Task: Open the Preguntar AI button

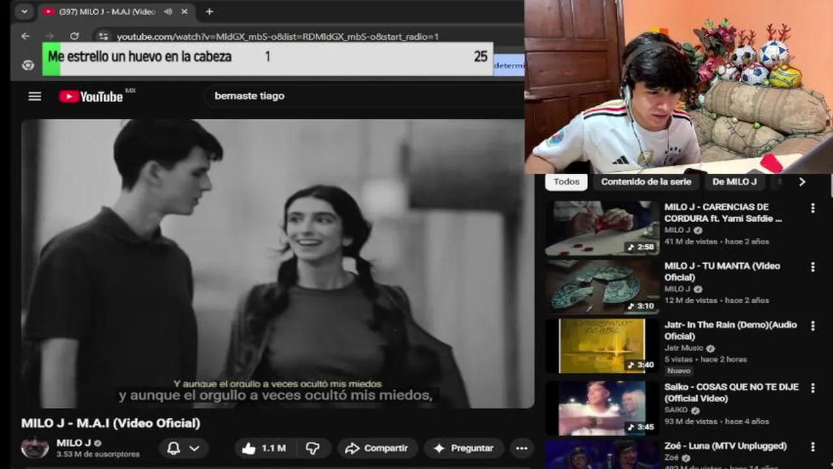Action: tap(463, 448)
